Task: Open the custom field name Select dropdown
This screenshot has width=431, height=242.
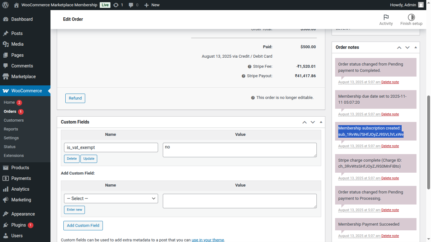Action: [x=111, y=198]
